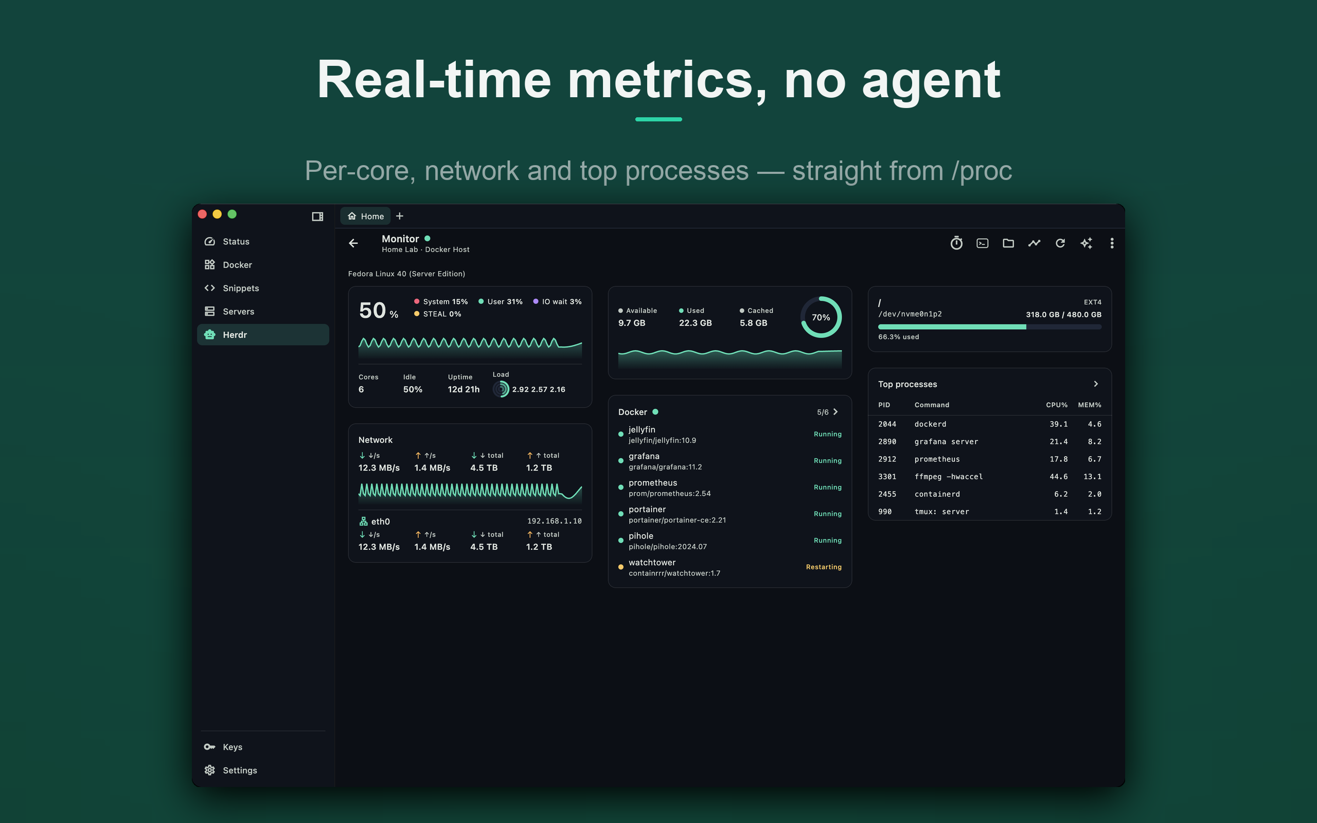1317x823 pixels.
Task: Click the PID column header
Action: [884, 405]
